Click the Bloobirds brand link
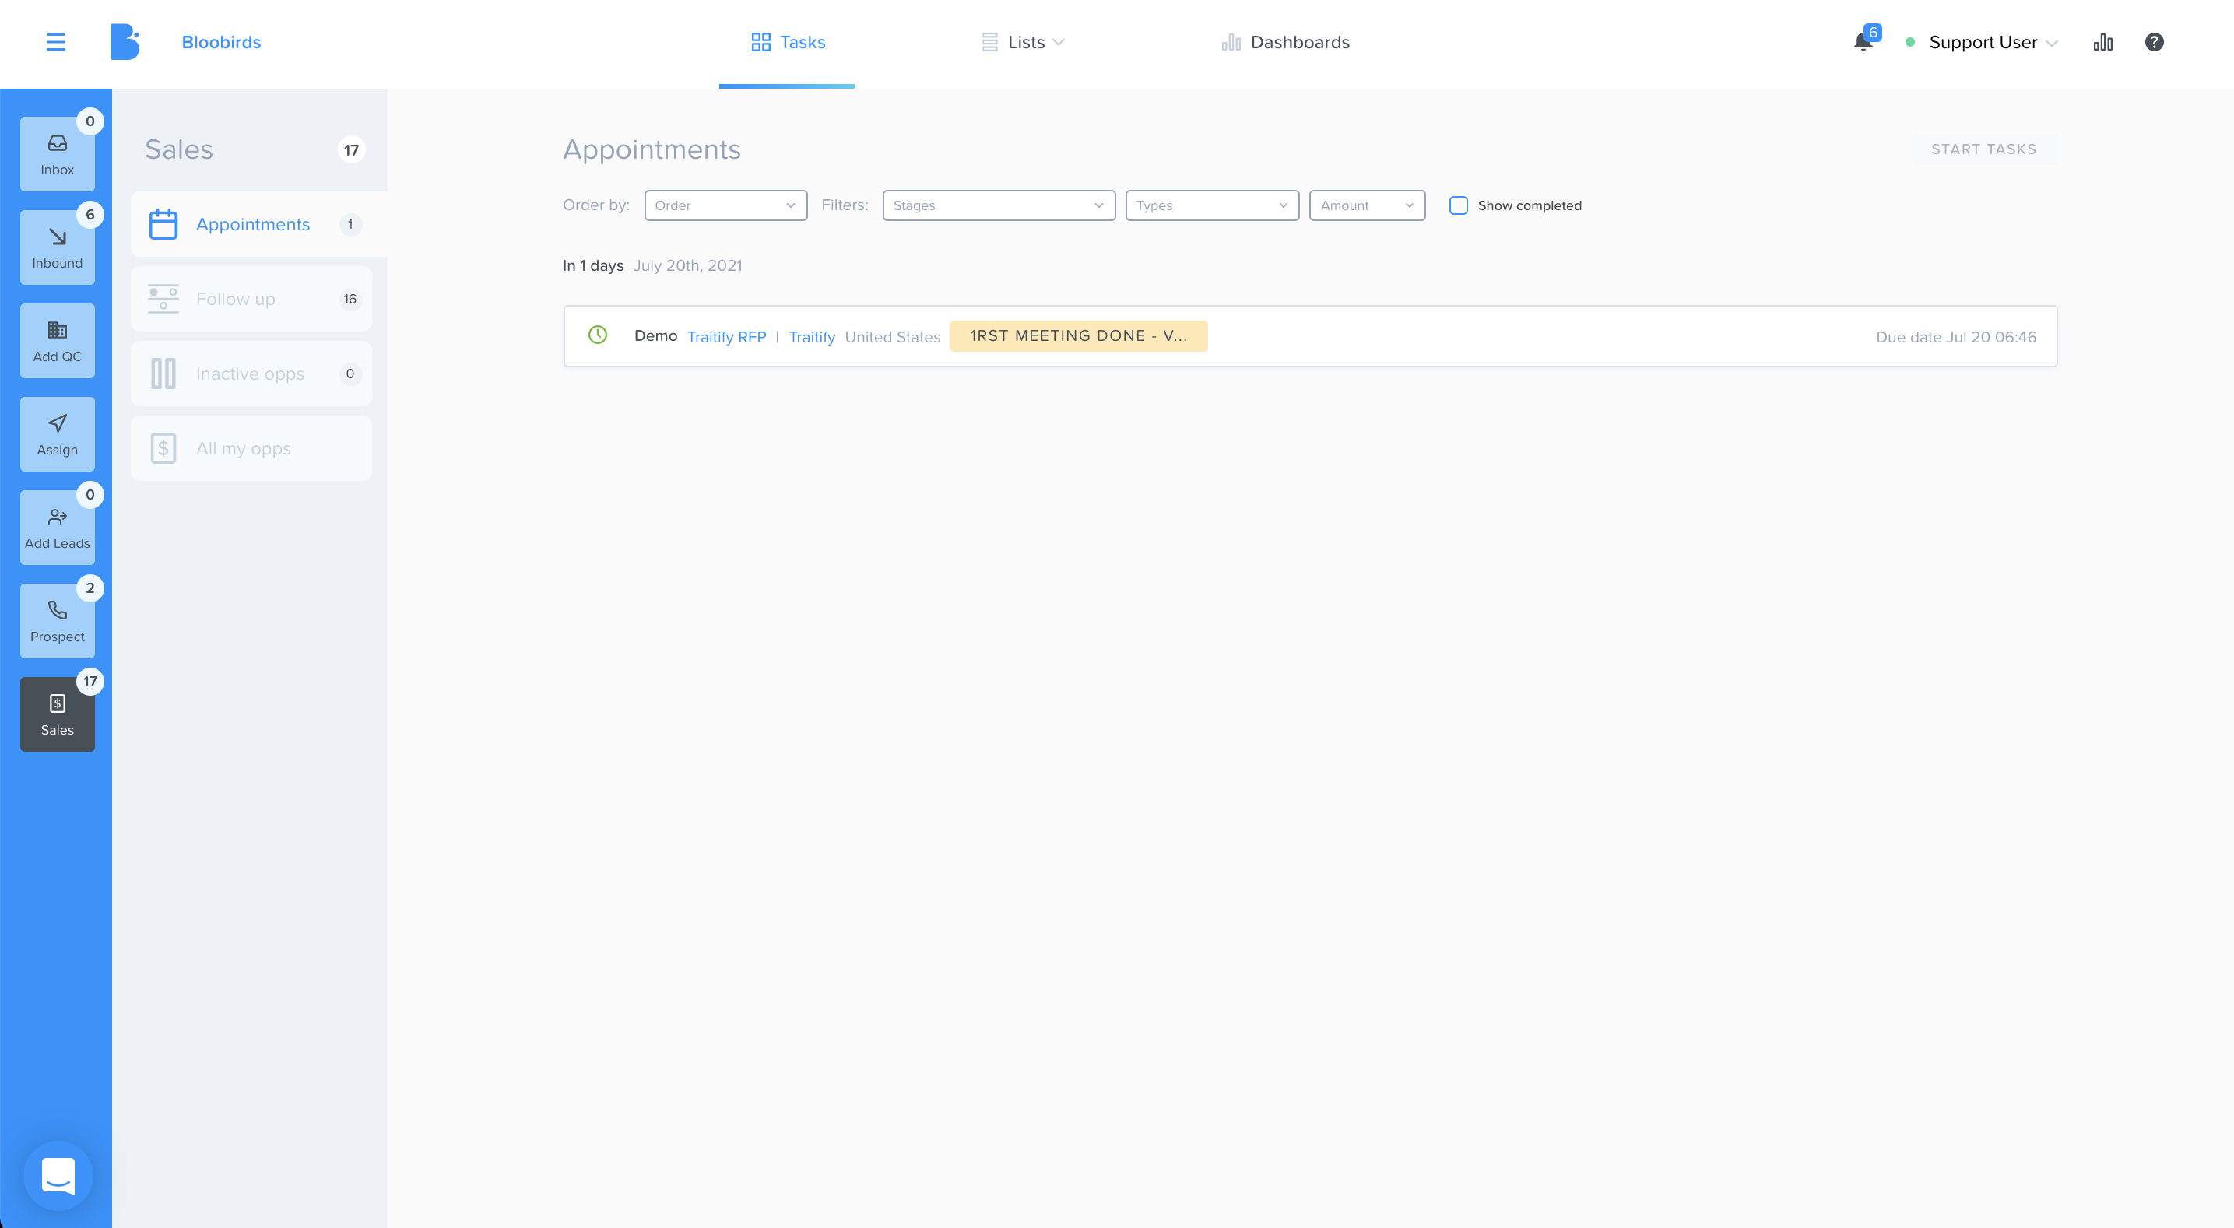Viewport: 2234px width, 1228px height. point(221,43)
